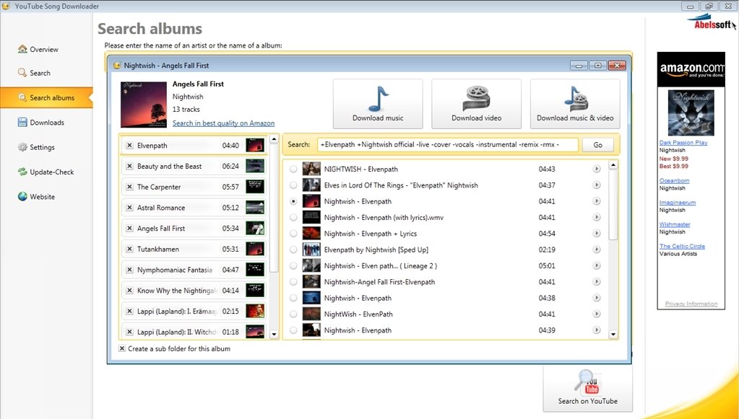Click Dark Passion Play album cover in ad
This screenshot has width=739, height=419.
pos(691,113)
